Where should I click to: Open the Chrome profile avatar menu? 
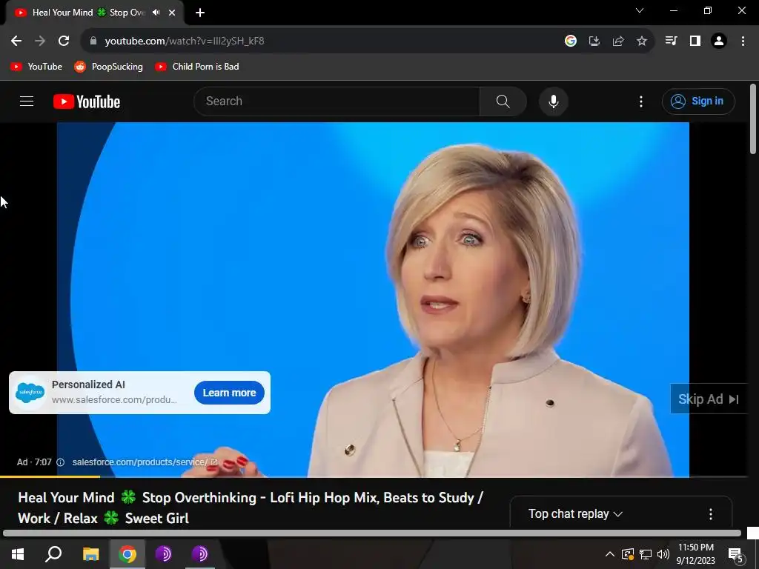tap(719, 41)
